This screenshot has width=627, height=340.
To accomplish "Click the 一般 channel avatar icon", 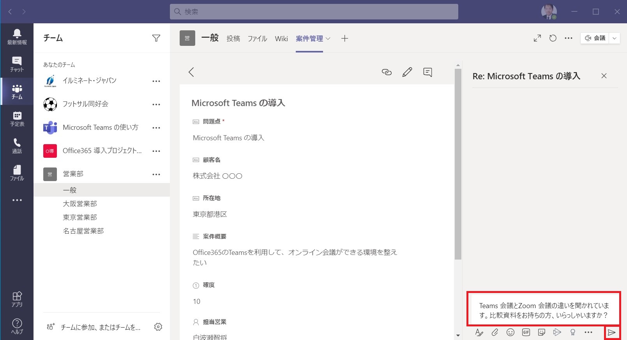I will pyautogui.click(x=187, y=38).
